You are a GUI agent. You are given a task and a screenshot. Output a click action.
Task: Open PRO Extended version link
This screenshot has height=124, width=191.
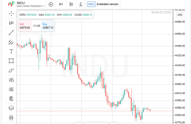[103, 4]
